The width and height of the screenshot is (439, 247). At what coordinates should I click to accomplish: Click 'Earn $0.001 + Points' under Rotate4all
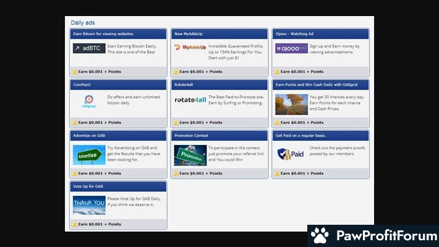201,122
